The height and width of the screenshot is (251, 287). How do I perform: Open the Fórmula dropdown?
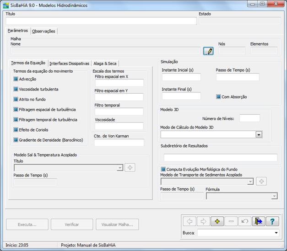pos(274,196)
